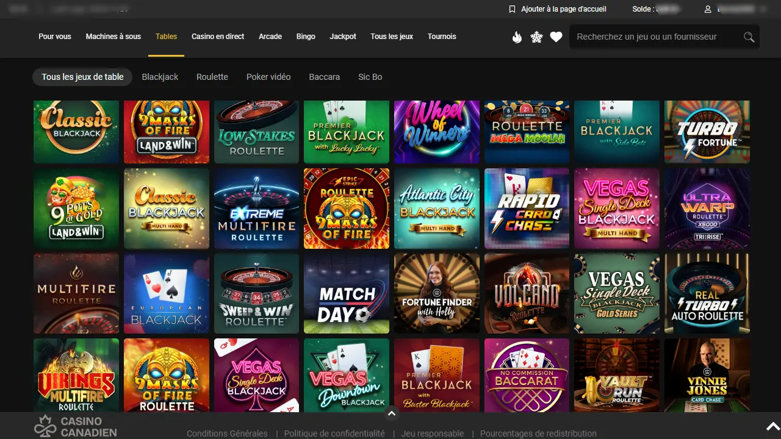Open No Commission Baccarat game

527,375
